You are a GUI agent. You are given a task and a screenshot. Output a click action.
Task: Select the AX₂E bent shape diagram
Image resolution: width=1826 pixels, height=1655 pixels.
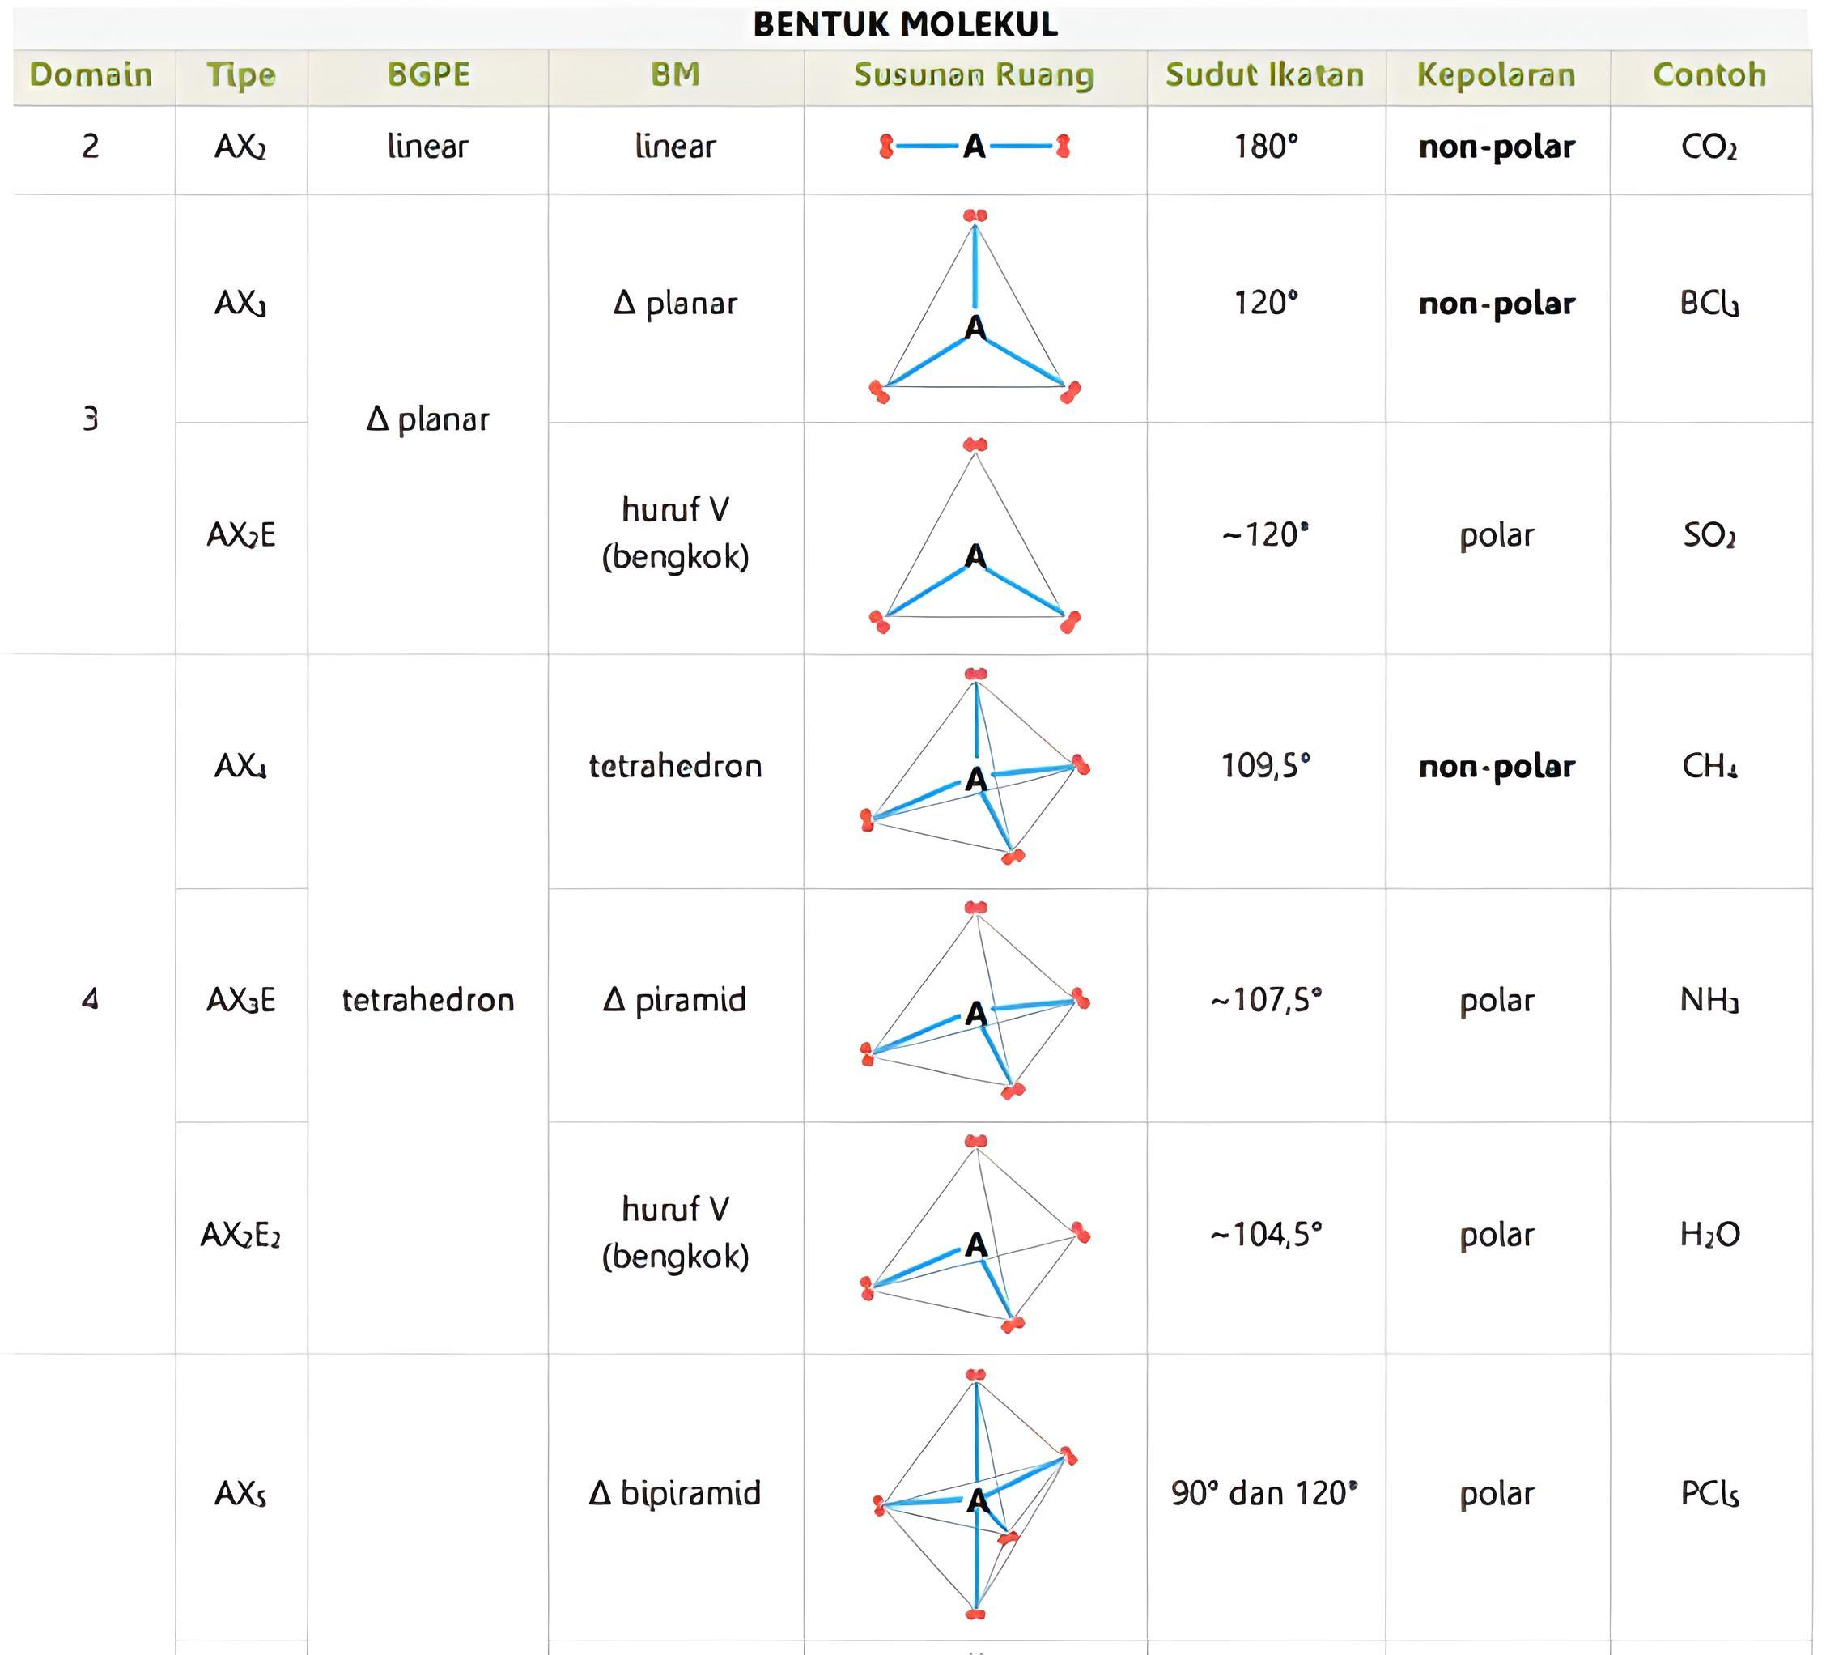click(x=975, y=538)
